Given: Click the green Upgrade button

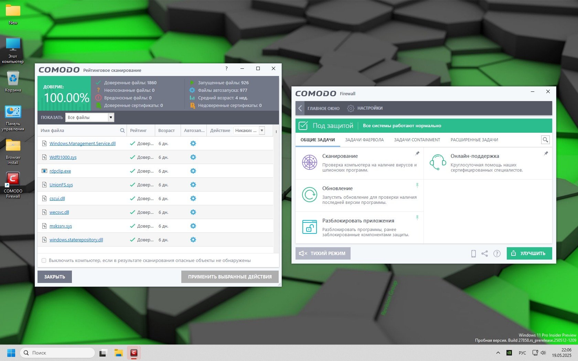Looking at the screenshot, I should [x=529, y=253].
